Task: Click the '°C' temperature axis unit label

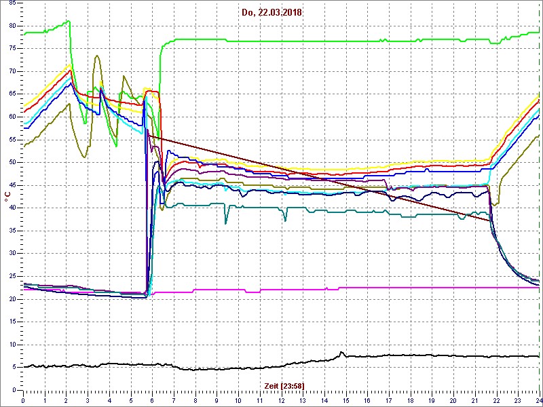Action: pos(7,197)
